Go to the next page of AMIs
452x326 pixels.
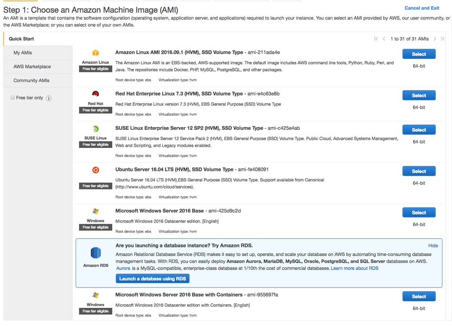435,39
